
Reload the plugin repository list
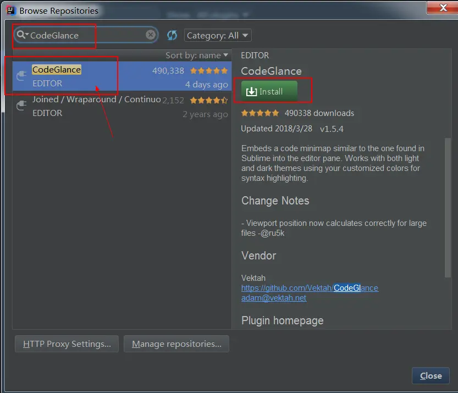172,35
